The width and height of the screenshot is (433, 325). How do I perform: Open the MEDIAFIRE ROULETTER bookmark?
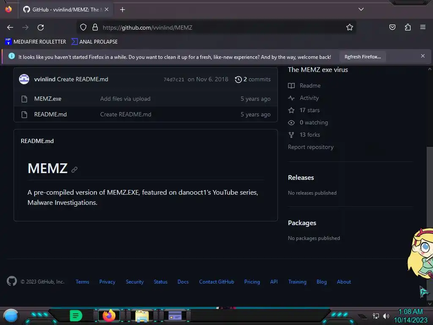tap(36, 42)
